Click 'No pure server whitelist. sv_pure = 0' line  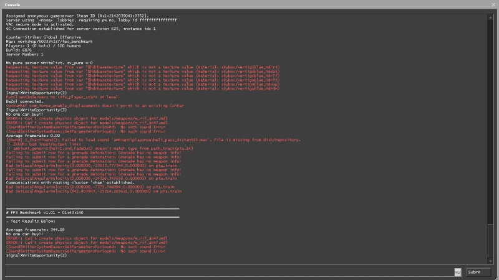[49, 63]
